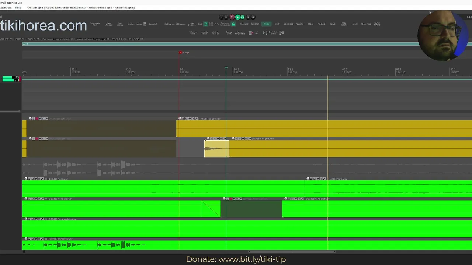472x265 pixels.
Task: Click the Lanes to Takes button
Action: (x=204, y=33)
